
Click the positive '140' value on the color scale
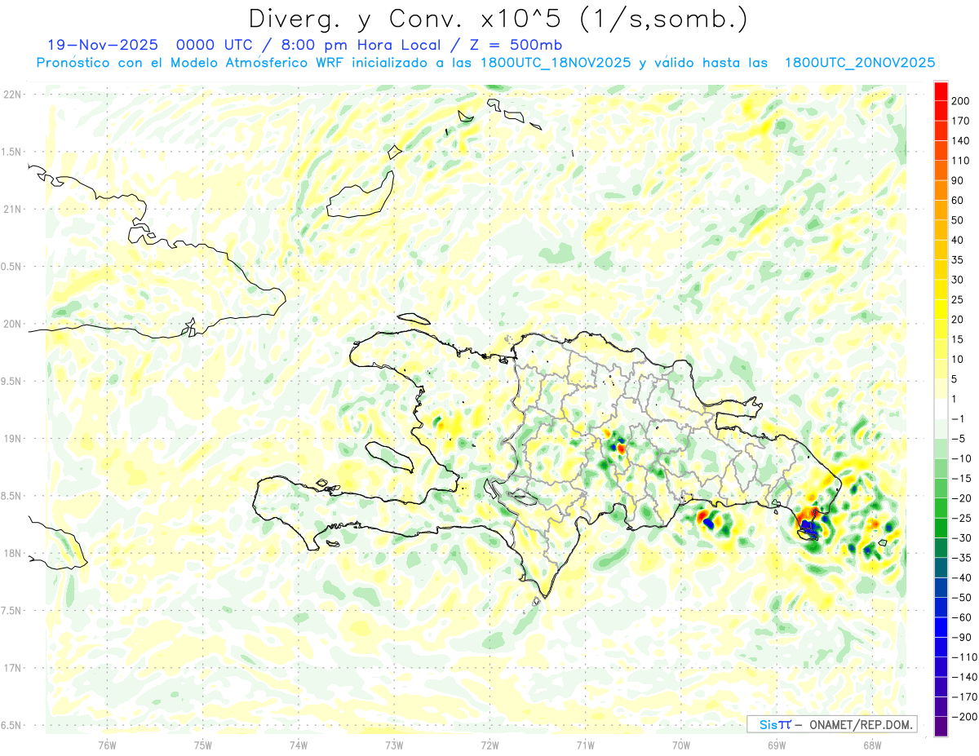pos(961,140)
